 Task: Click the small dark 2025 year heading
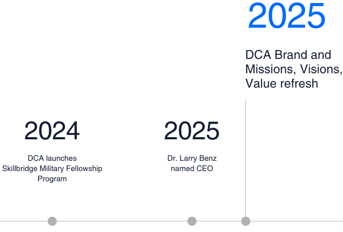click(x=192, y=131)
